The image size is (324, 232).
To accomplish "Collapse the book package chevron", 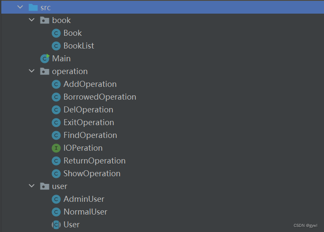I will [32, 20].
